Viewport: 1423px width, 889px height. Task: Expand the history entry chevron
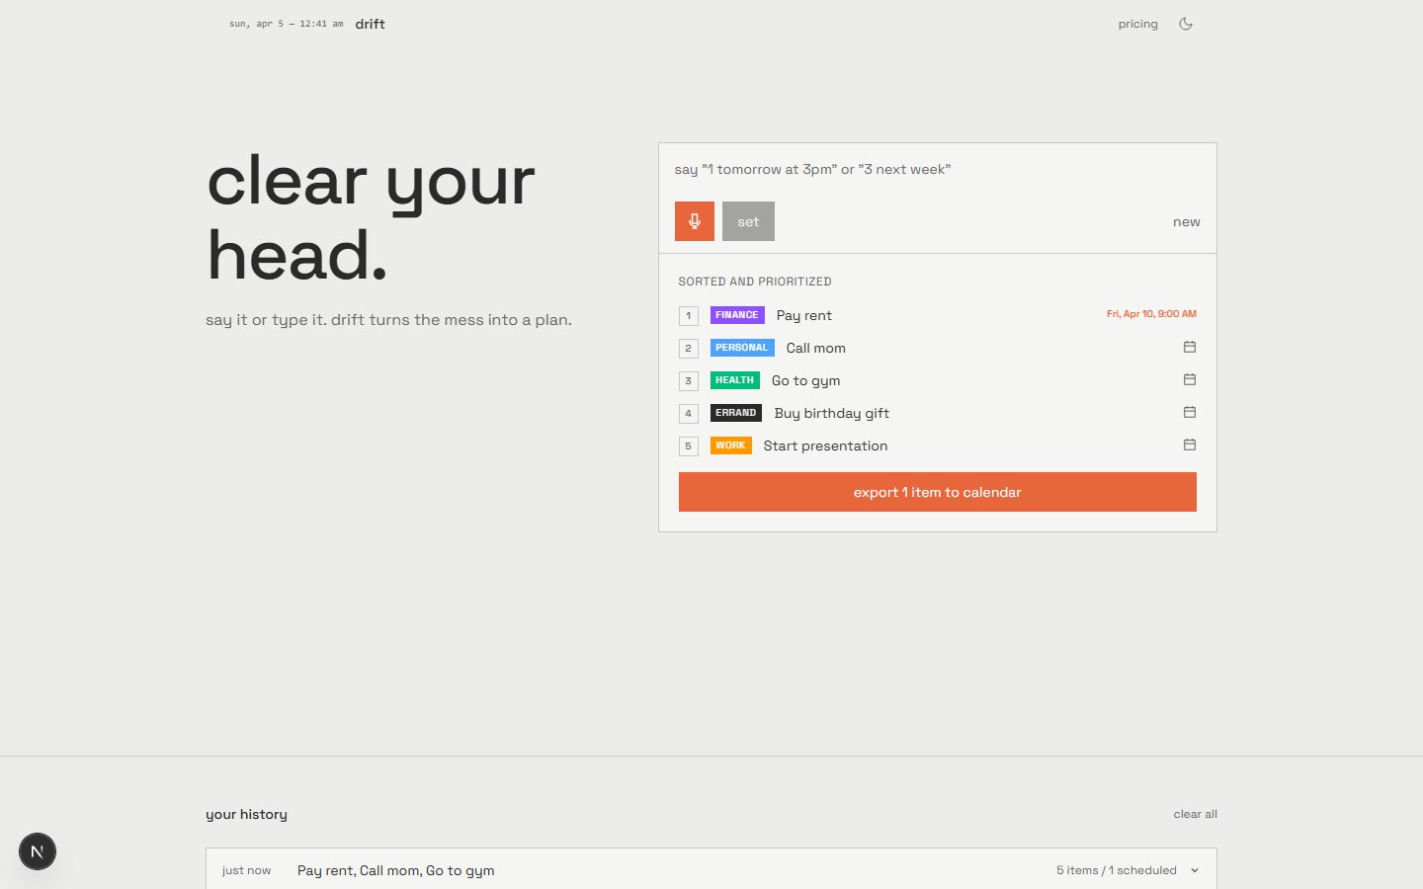point(1195,870)
